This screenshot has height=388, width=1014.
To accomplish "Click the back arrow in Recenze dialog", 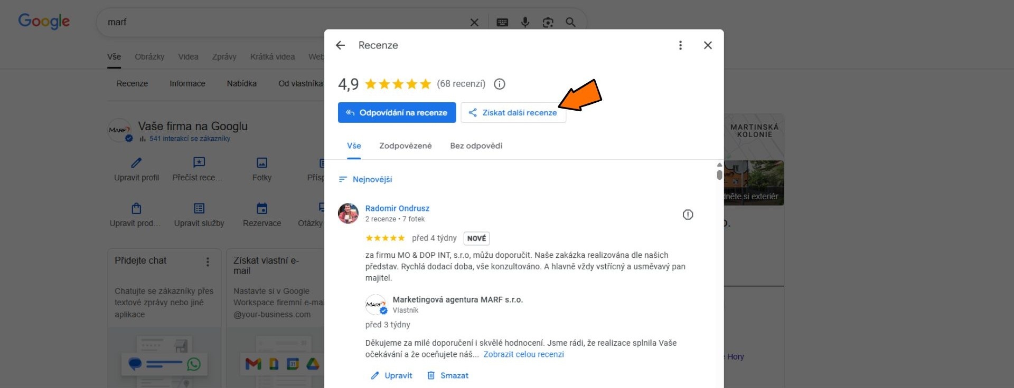I will (341, 45).
